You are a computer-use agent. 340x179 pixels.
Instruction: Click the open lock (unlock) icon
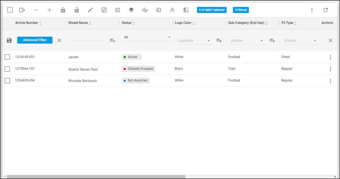[x=77, y=10]
